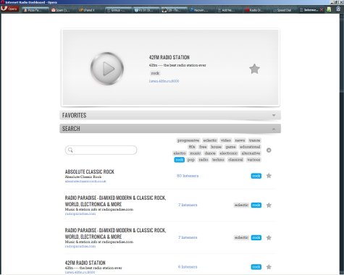The image size is (344, 275).
Task: Clear the selected tag filters with the X icon
Action: point(269,151)
